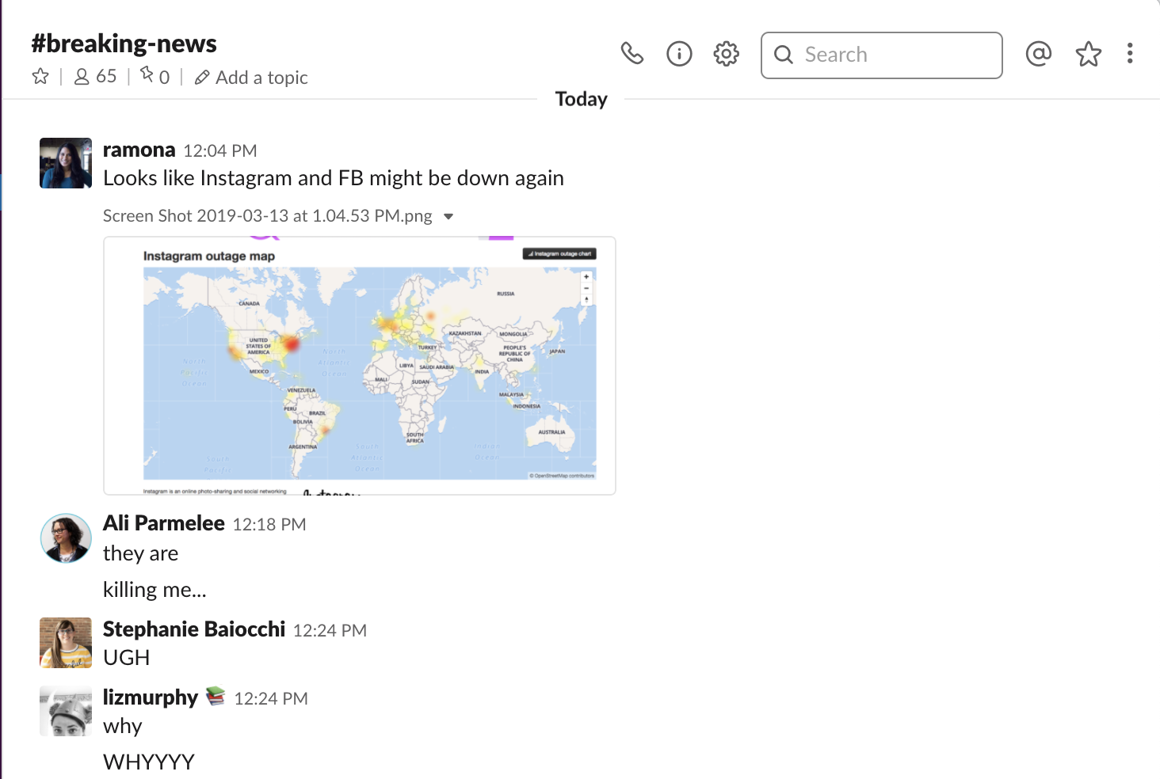Open channel details info icon
Screen dimensions: 1160x779
click(679, 54)
